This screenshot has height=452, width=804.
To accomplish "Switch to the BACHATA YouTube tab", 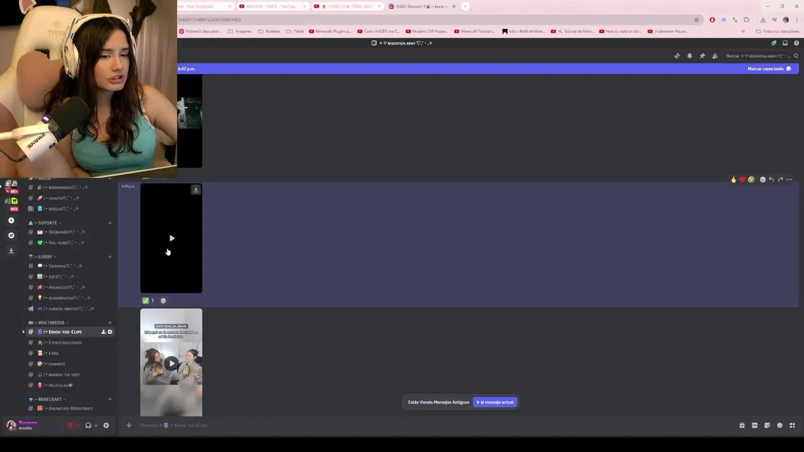I will point(271,6).
